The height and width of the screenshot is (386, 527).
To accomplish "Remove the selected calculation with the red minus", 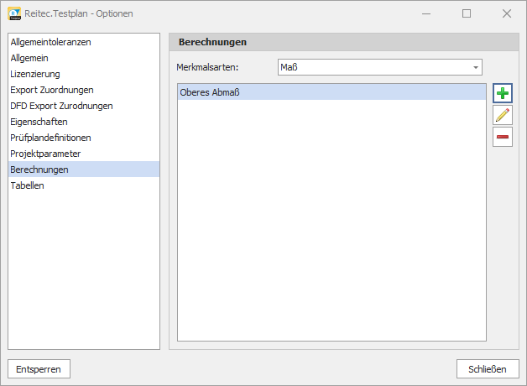I will click(503, 137).
